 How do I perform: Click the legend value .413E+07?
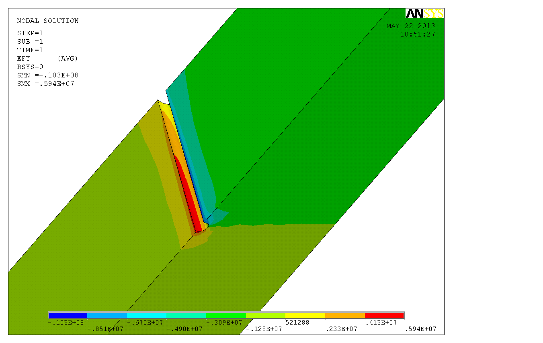point(381,323)
